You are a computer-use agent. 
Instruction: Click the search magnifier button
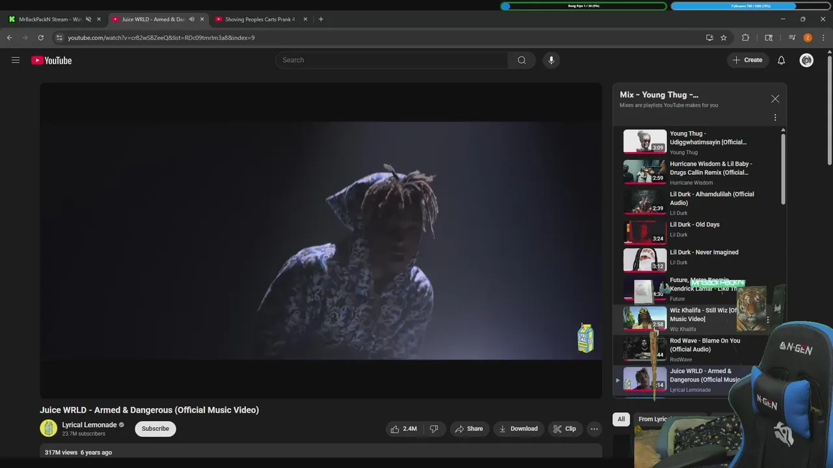(x=521, y=60)
